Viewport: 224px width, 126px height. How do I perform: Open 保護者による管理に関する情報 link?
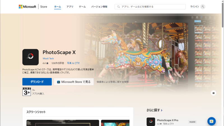pyautogui.click(x=113, y=82)
